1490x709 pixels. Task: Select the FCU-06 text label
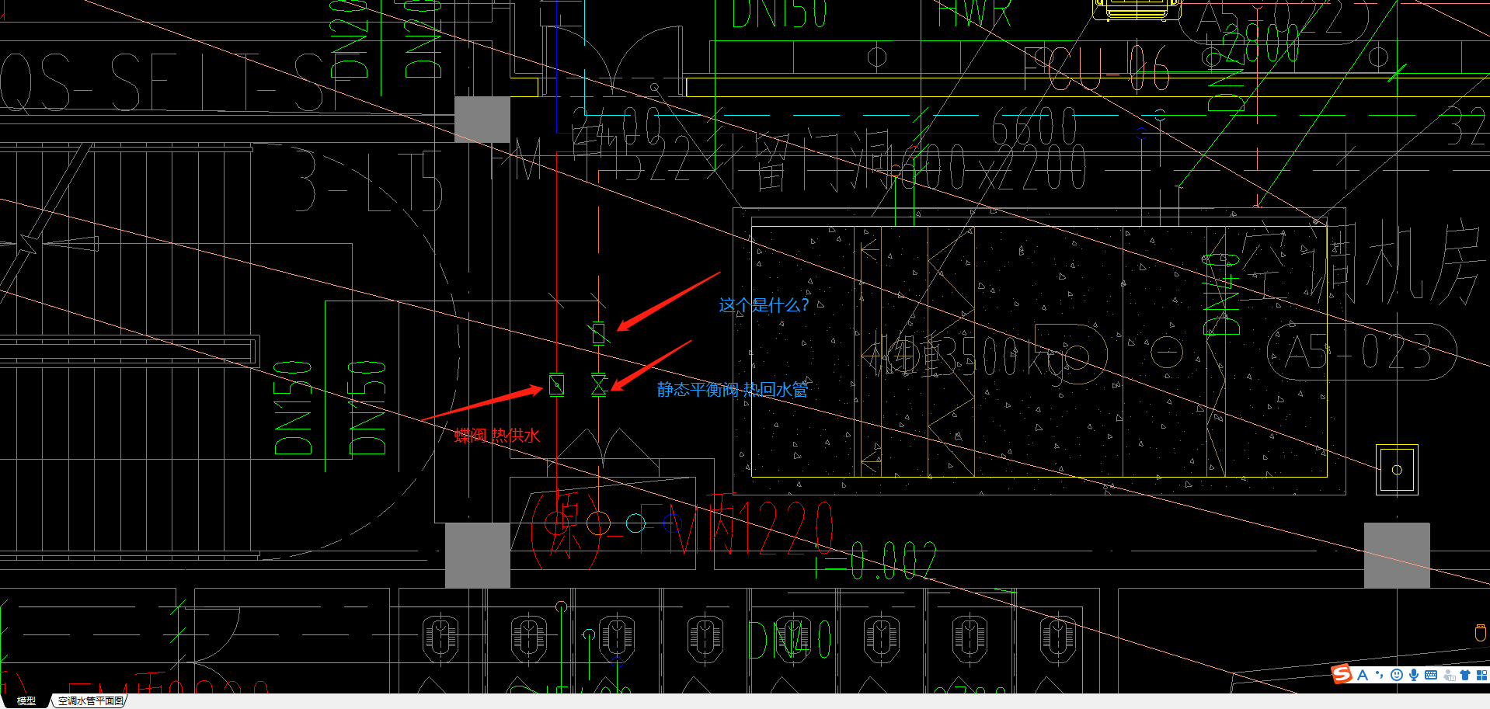point(1097,68)
